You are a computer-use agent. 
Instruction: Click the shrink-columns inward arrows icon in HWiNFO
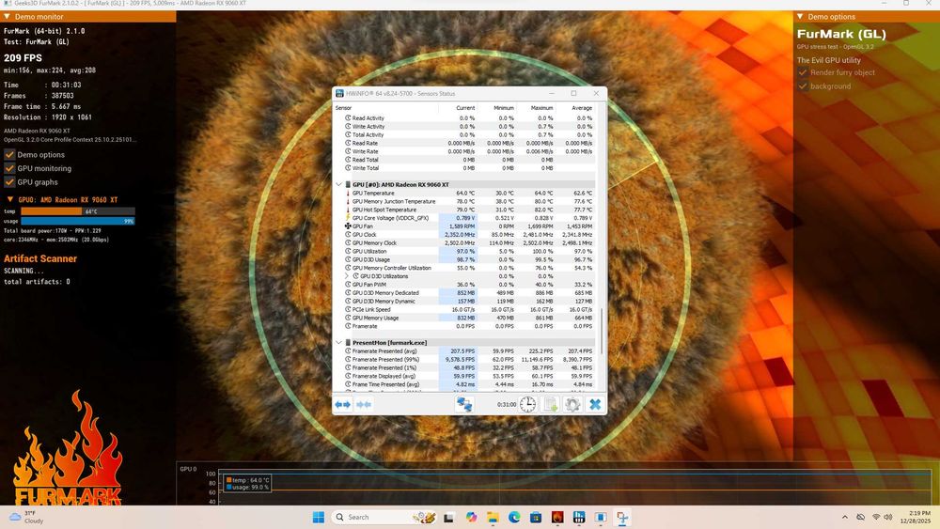click(x=363, y=404)
